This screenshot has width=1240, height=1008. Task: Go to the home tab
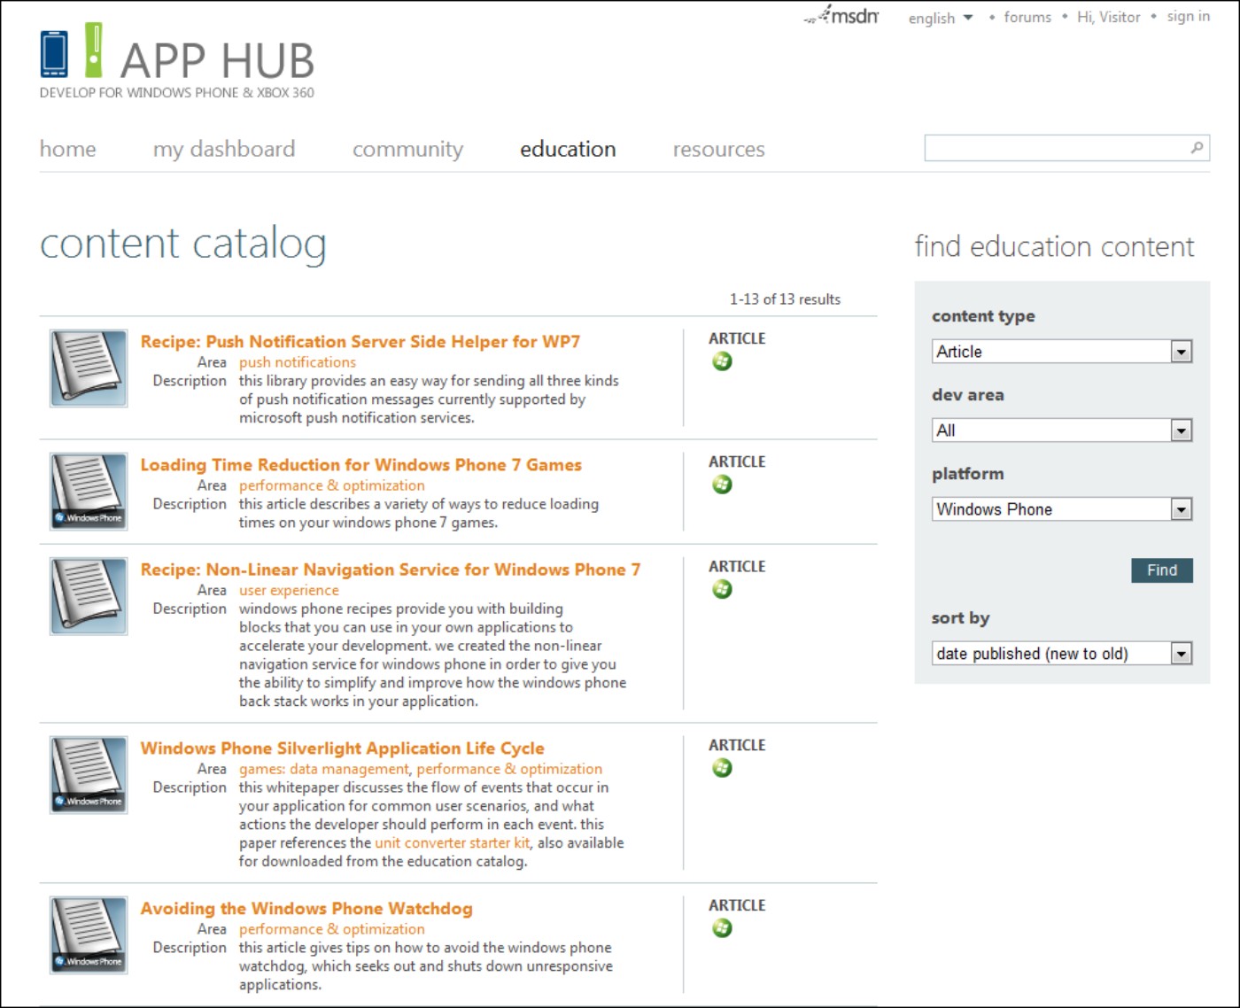coord(68,149)
